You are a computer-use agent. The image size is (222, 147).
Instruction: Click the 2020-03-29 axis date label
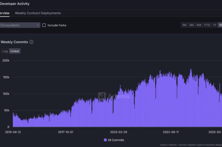pos(119,132)
